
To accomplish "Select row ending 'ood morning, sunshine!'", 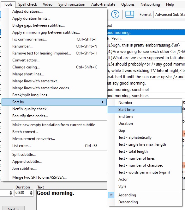I will click(146, 89).
